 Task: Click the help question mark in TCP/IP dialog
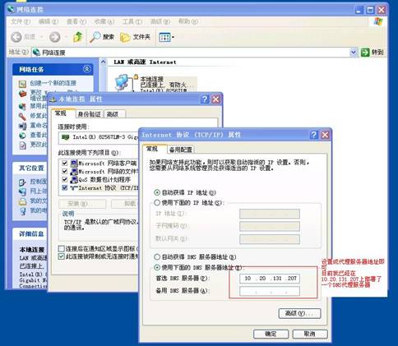tap(313, 135)
